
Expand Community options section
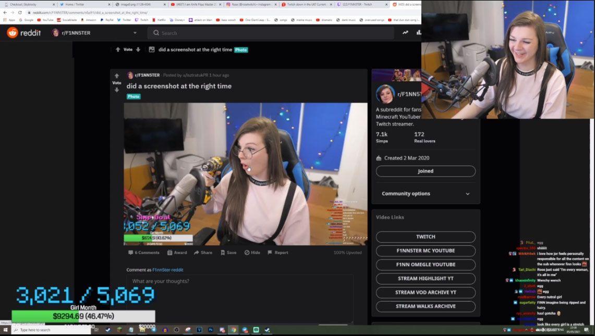point(426,193)
